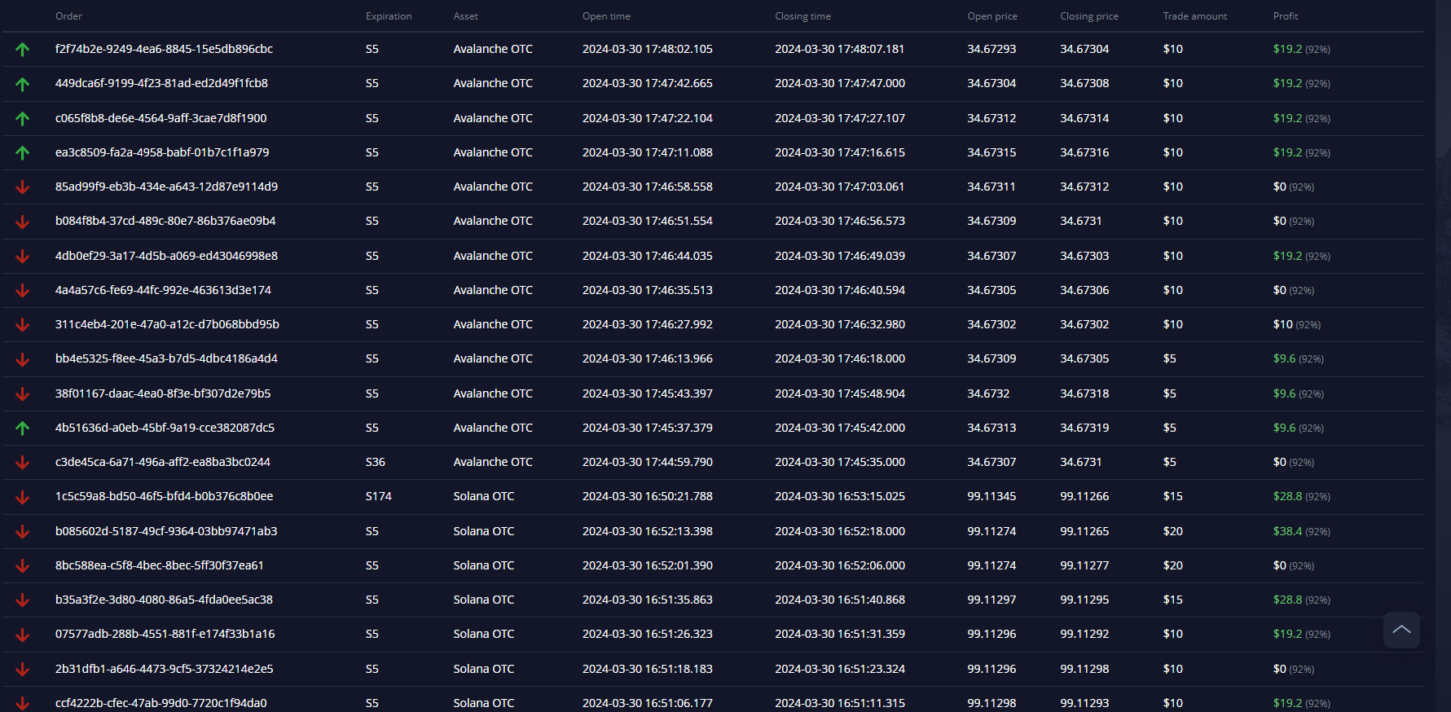Open order ID b085602d-5187-49cf-9364-03bb97471ab3

[x=166, y=531]
